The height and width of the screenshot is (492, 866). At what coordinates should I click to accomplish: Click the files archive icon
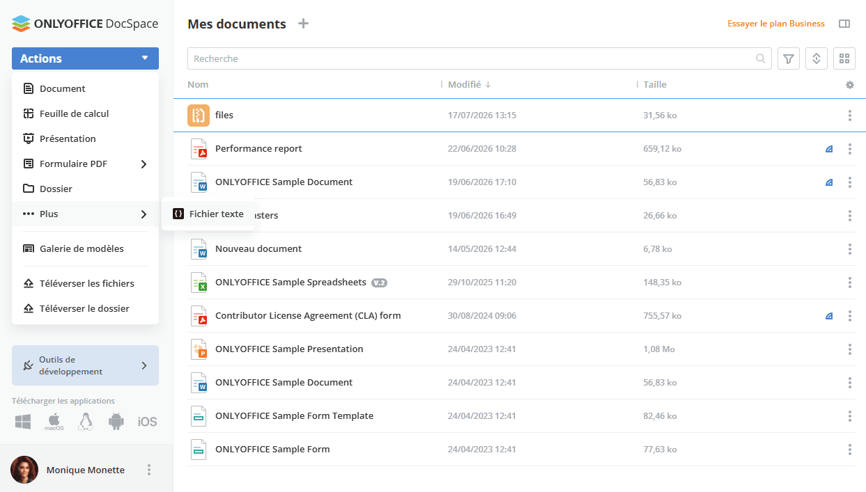[x=199, y=116]
